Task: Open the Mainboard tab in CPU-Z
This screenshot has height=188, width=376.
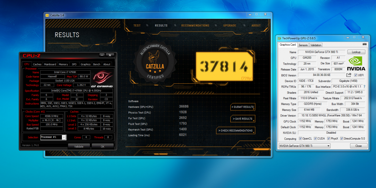Action: tap(50, 64)
